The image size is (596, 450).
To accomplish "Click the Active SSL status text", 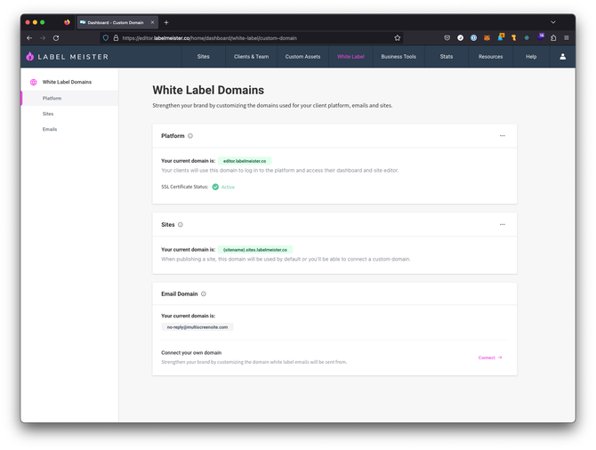I will pyautogui.click(x=228, y=187).
